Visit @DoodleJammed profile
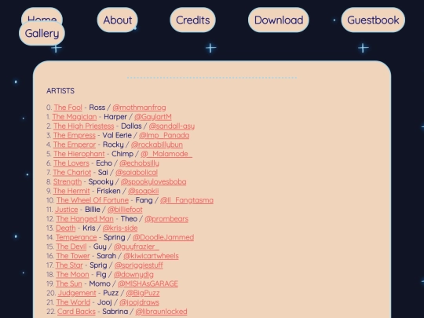Viewport: 424px width, 318px height. tap(163, 237)
